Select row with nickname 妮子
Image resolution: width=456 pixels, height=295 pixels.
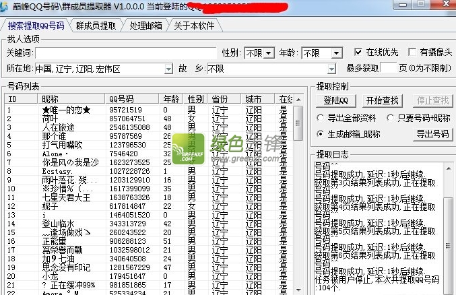(148, 206)
